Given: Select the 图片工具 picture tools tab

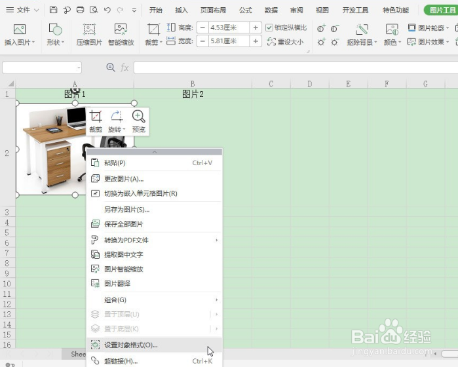Looking at the screenshot, I should pyautogui.click(x=441, y=10).
